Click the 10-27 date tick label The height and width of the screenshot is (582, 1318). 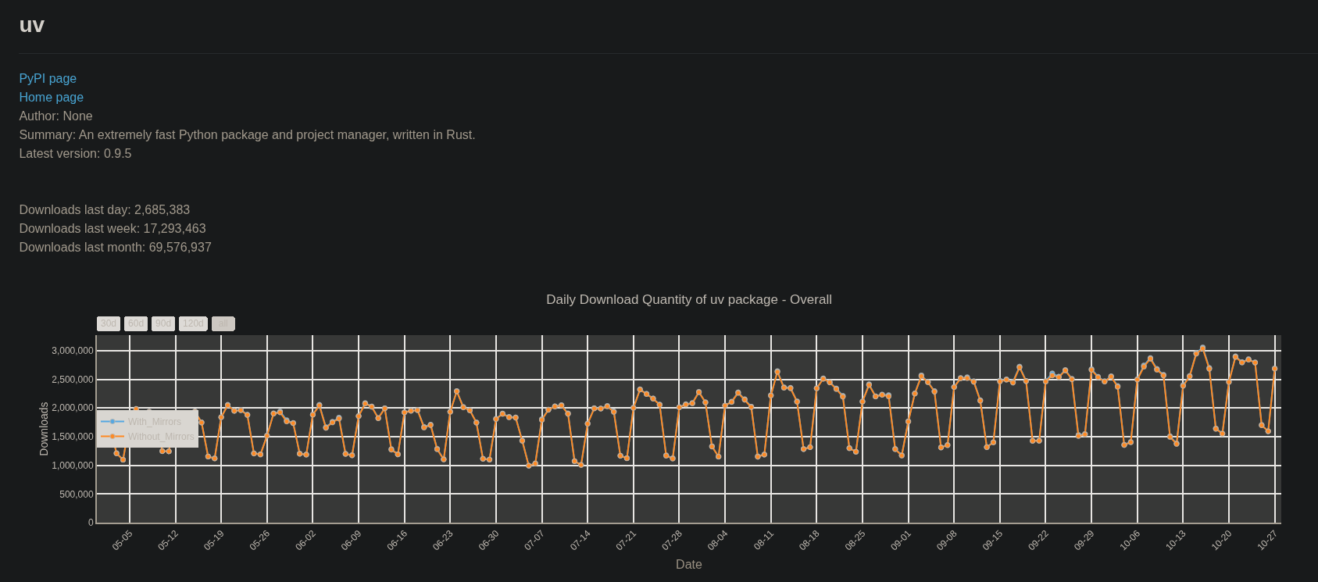(x=1266, y=541)
